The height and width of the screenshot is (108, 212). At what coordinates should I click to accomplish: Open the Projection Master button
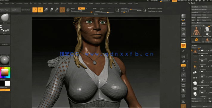pyautogui.click(x=5, y=10)
